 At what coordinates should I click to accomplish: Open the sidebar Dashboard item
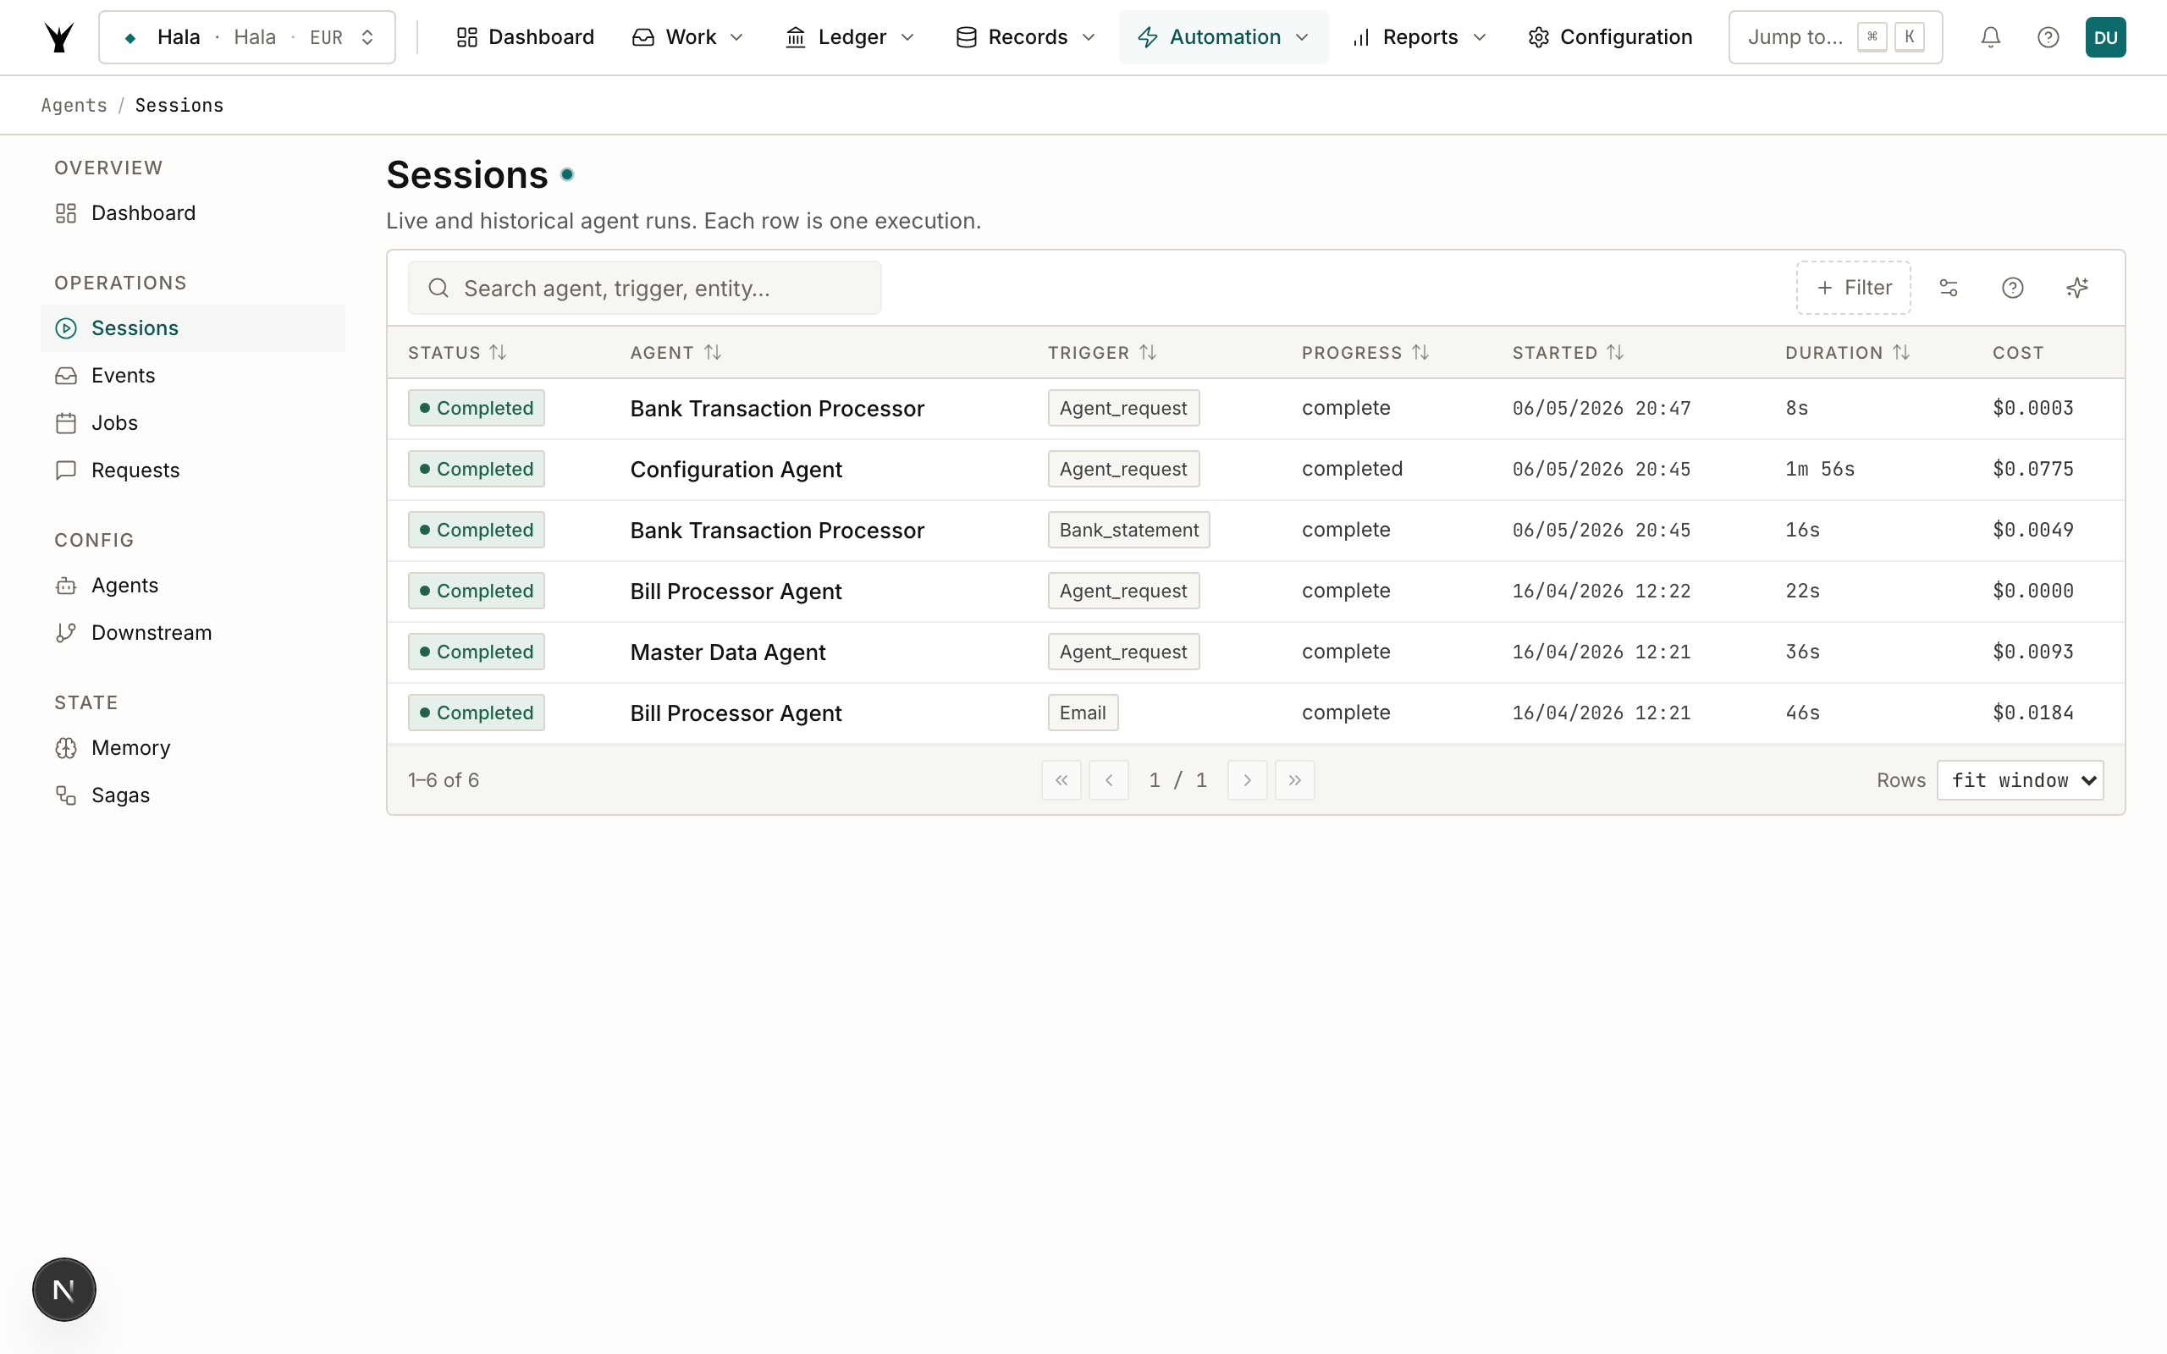192,213
